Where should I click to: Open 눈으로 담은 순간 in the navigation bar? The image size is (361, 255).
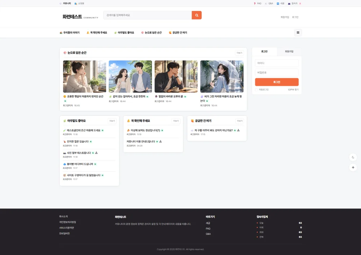pos(152,33)
